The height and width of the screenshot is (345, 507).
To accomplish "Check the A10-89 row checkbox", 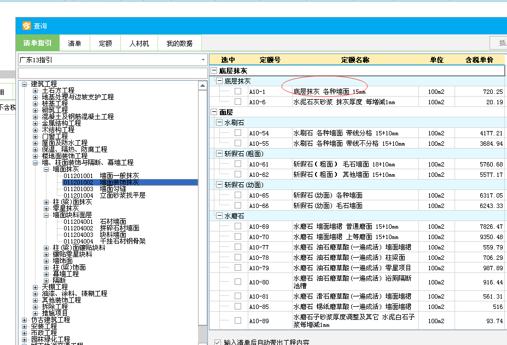I will (x=238, y=320).
